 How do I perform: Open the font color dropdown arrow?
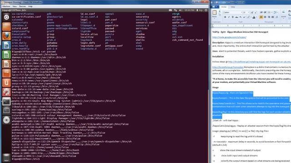256,17
